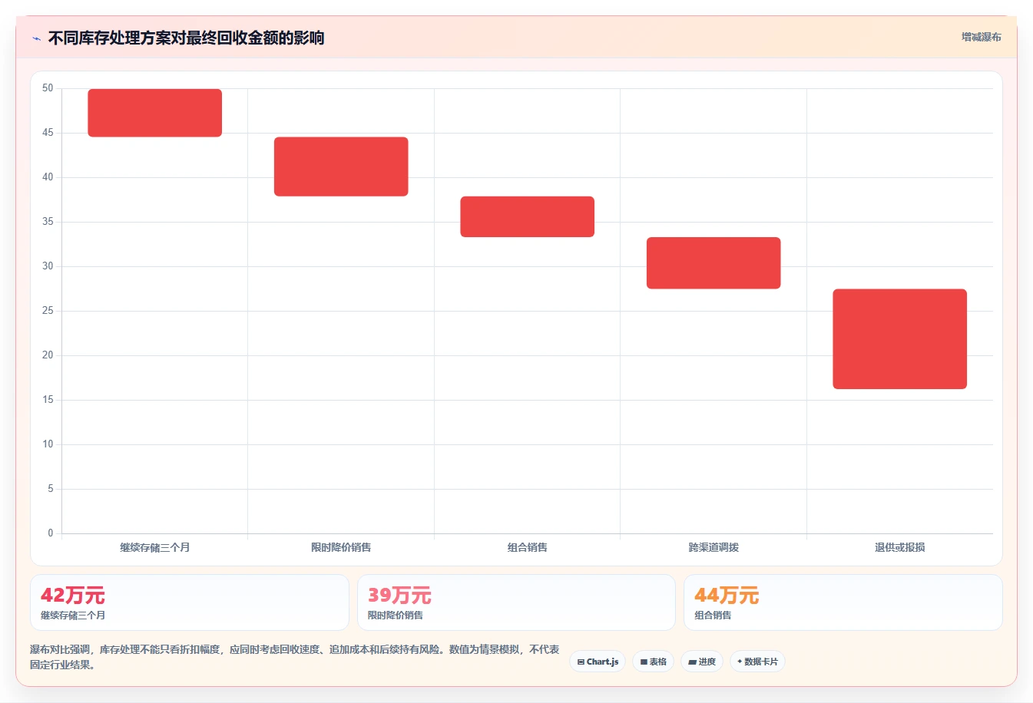Click y-axis value 0
1033x703 pixels.
[x=51, y=533]
